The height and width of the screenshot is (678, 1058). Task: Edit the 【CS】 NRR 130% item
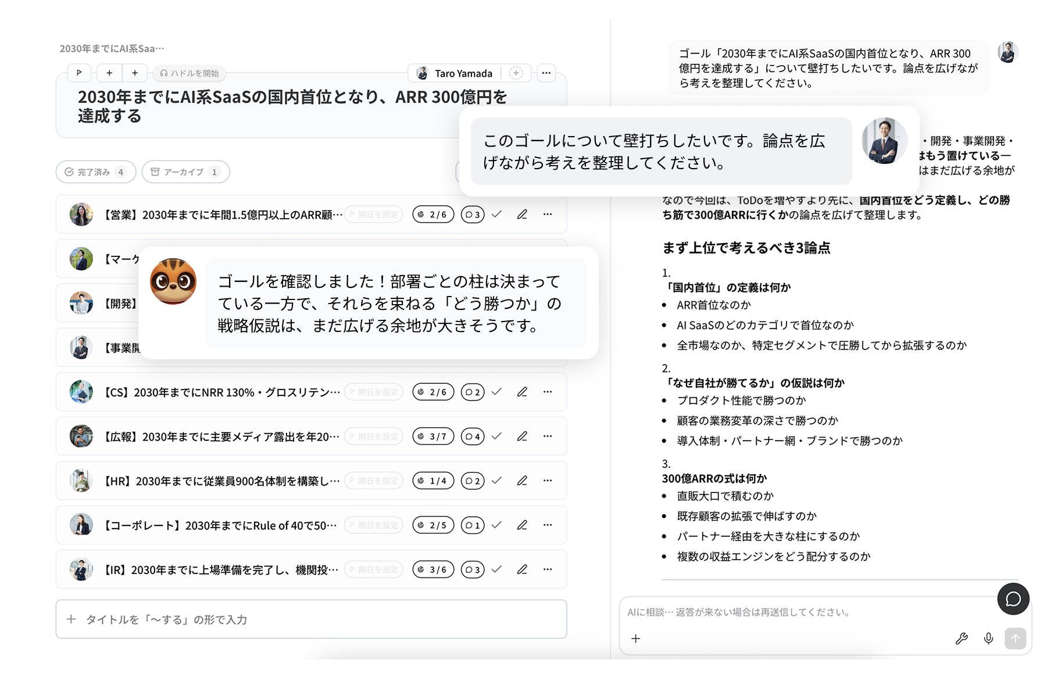click(x=522, y=392)
